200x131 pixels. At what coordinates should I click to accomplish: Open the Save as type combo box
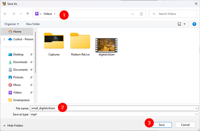pyautogui.click(x=114, y=114)
